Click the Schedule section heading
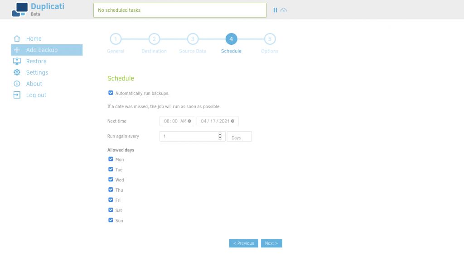The image size is (464, 261). (x=121, y=78)
